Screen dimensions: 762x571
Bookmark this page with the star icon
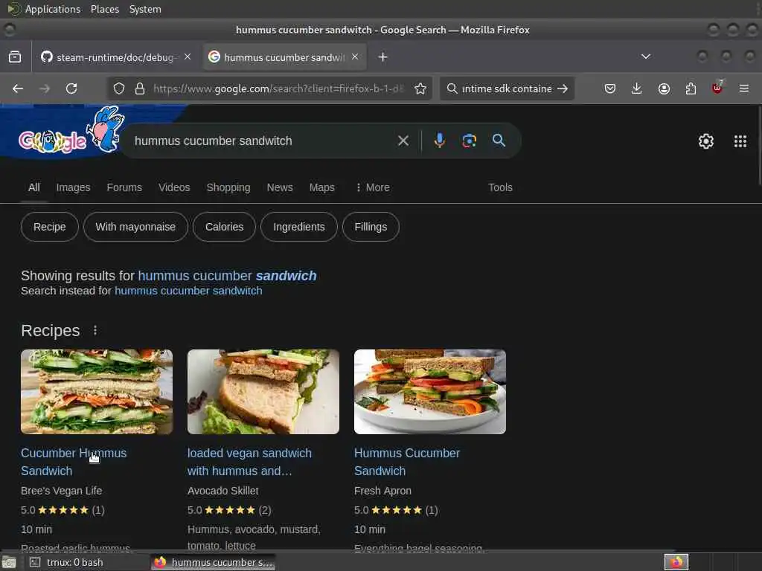pos(420,88)
